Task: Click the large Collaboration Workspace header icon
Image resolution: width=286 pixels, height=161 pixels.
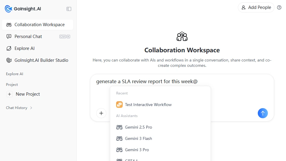Action: pos(182,36)
